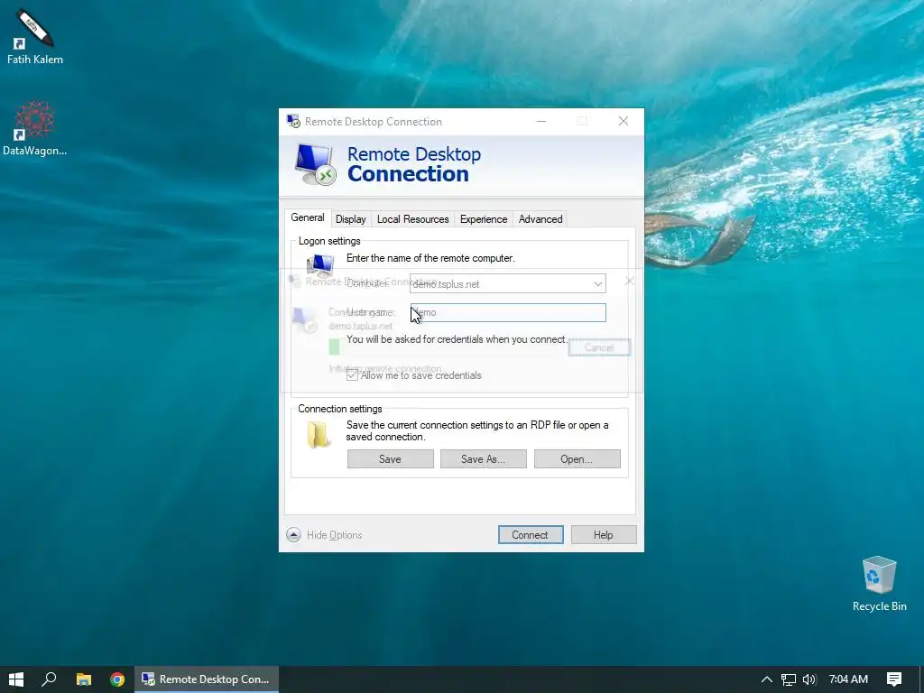This screenshot has width=924, height=693.
Task: Switch to the Experience tab
Action: [x=484, y=219]
